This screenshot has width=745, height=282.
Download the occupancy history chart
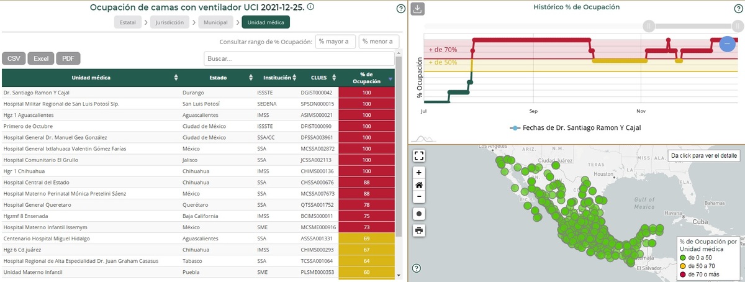[418, 9]
